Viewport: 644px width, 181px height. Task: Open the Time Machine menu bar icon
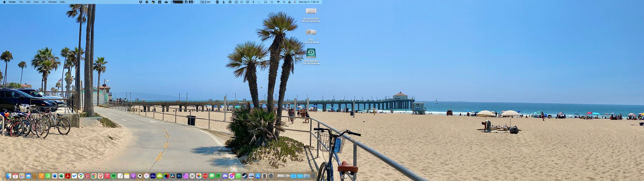(272, 2)
